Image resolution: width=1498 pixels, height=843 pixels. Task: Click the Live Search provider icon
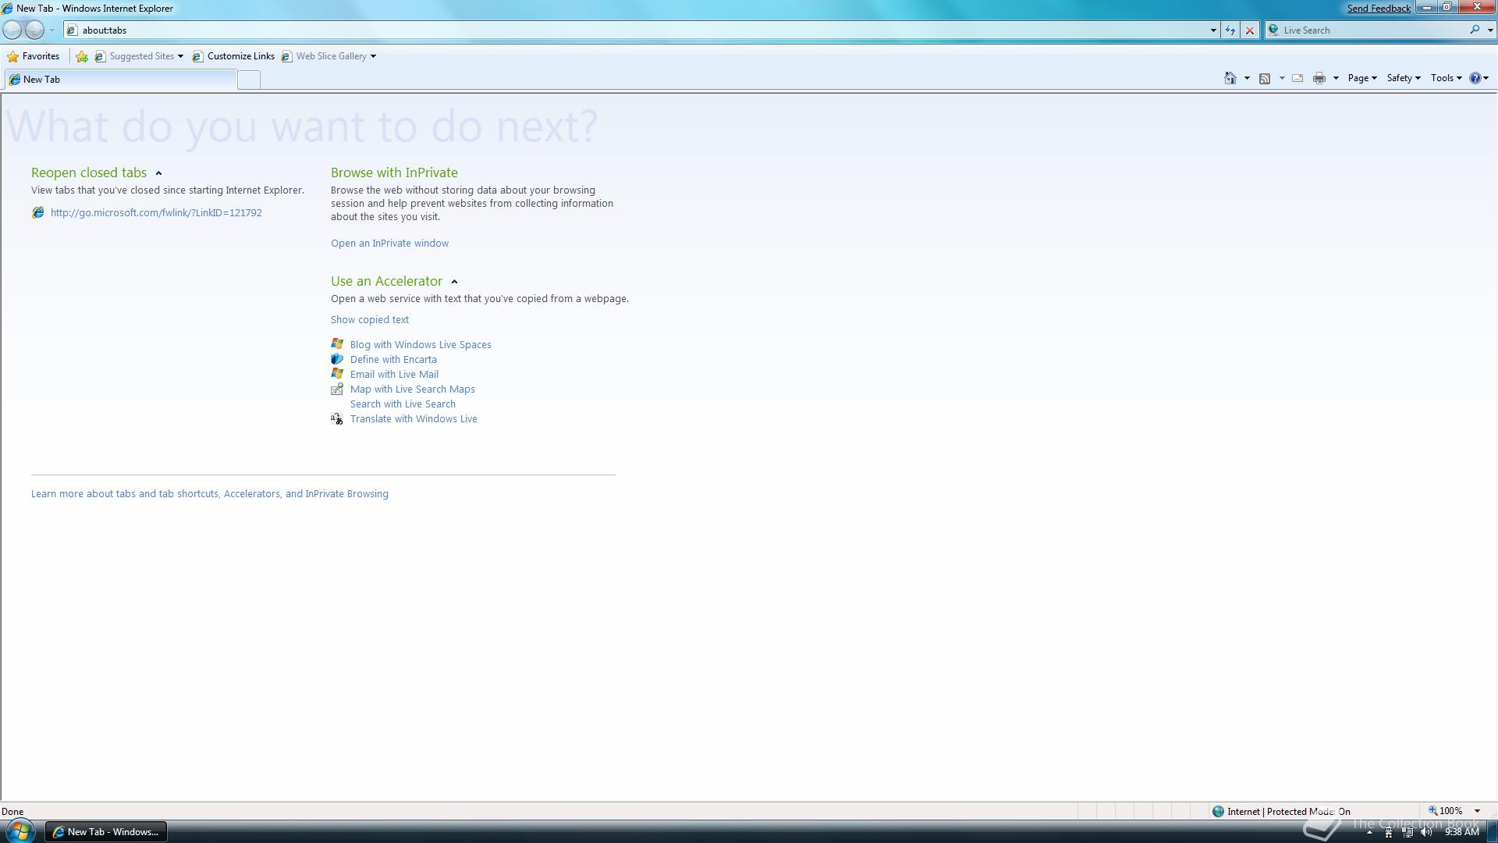coord(1274,30)
